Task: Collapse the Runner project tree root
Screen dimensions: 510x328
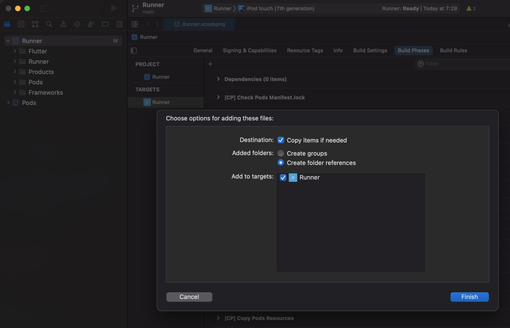Action: click(8, 41)
